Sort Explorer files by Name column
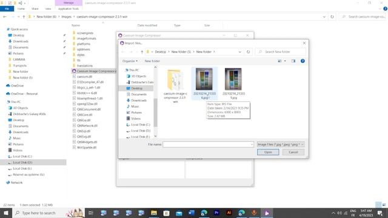This screenshot has width=388, height=218. coord(76,25)
